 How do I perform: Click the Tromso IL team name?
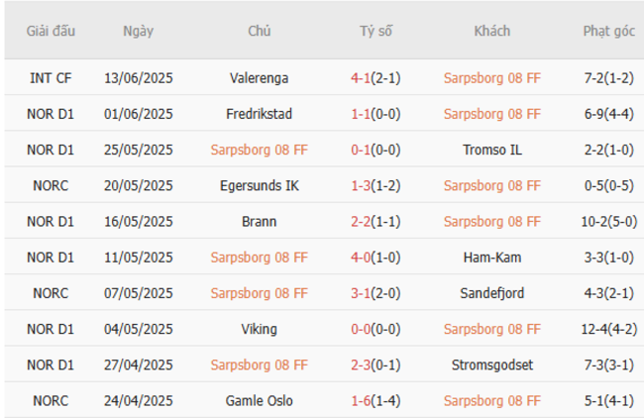(x=491, y=150)
